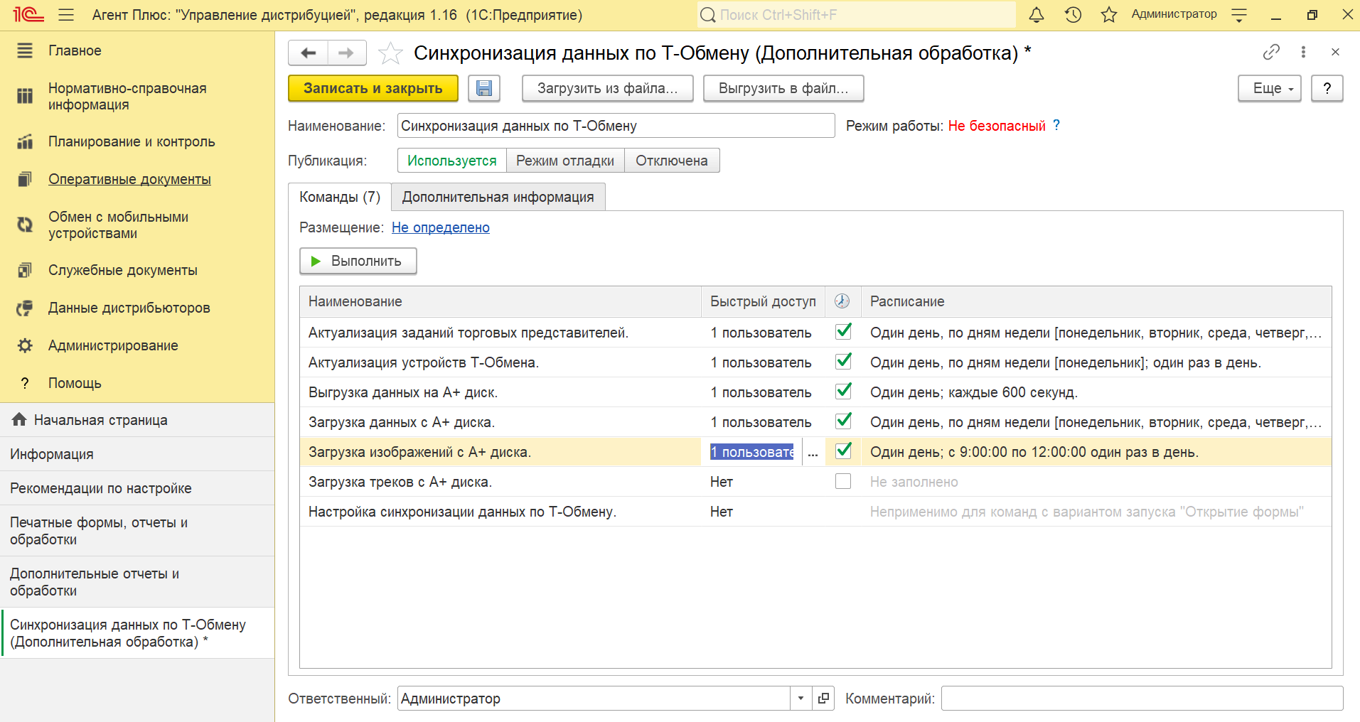
Task: Click the Расписание column header
Action: coord(1096,301)
